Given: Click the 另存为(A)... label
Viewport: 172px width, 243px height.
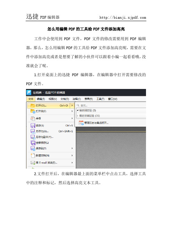Looking at the screenshot, I should (x=42, y=131).
